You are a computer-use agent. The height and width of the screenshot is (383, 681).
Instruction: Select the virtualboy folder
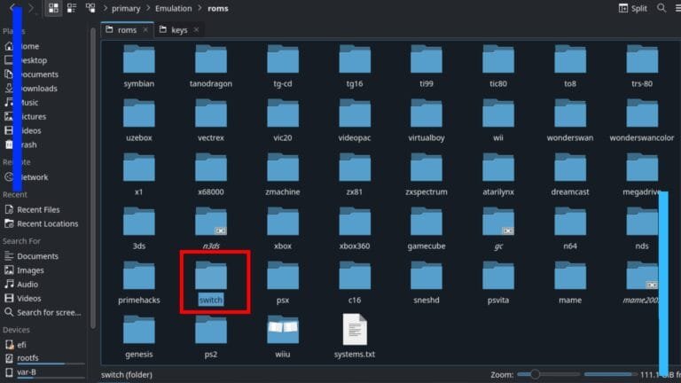point(427,120)
